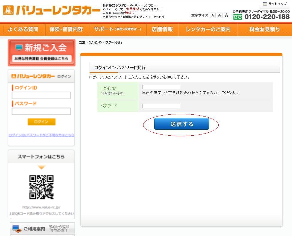Focus the main form パスワード field
The width and height of the screenshot is (292, 236).
point(161,106)
